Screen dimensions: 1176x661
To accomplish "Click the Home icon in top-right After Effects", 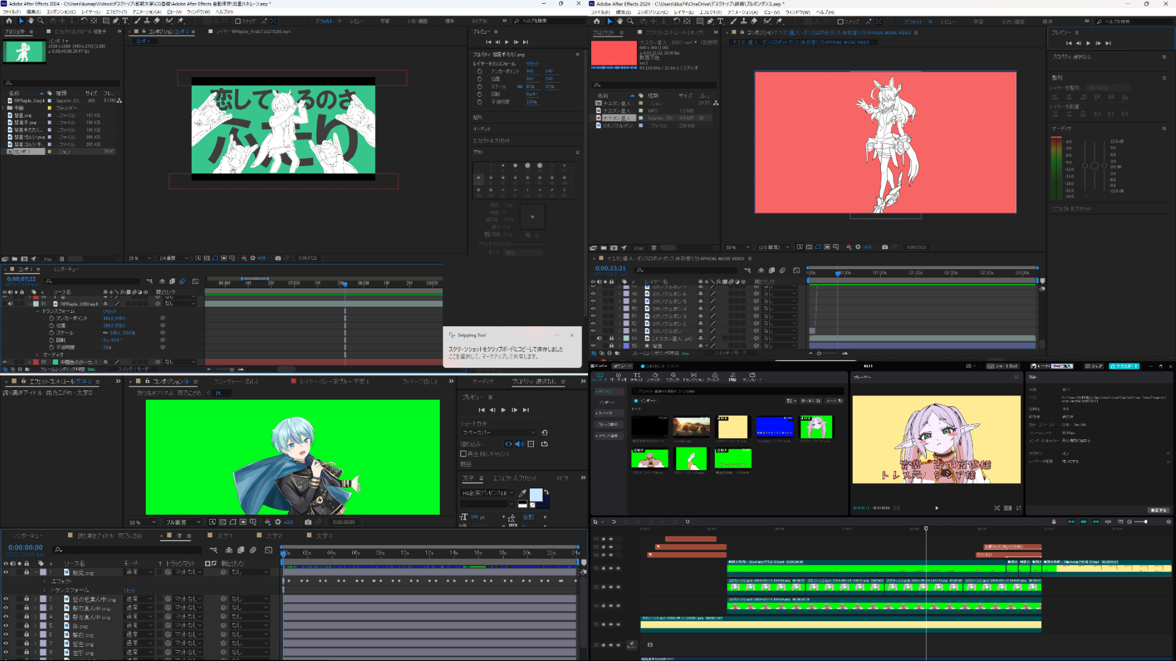I will (x=597, y=21).
